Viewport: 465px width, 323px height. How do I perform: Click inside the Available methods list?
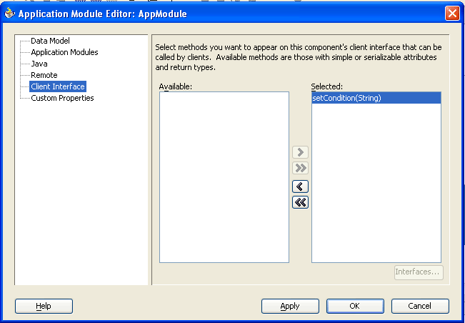(224, 177)
